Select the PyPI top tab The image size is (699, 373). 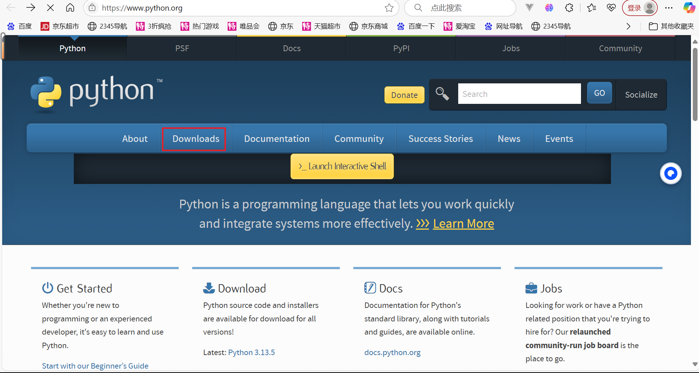click(x=401, y=48)
